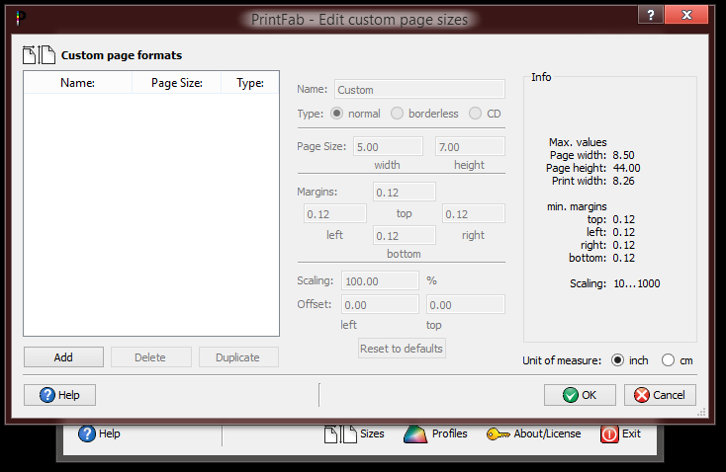Click Reset to defaults button
The height and width of the screenshot is (472, 726).
pyautogui.click(x=402, y=349)
